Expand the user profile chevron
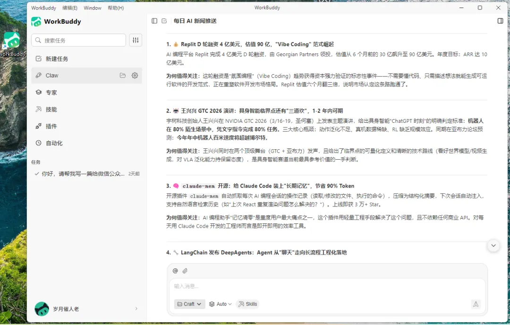510x325 pixels. [x=136, y=309]
